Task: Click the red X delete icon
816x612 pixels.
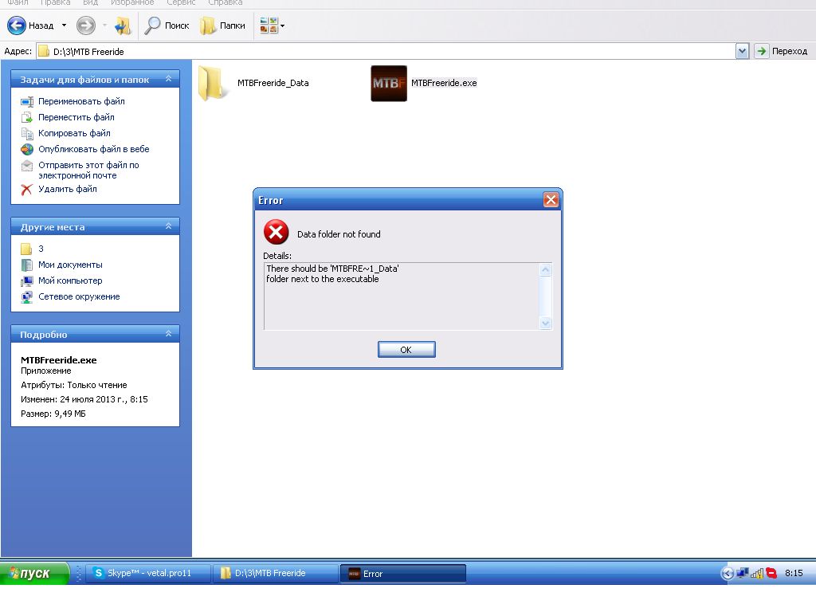Action: pyautogui.click(x=26, y=190)
